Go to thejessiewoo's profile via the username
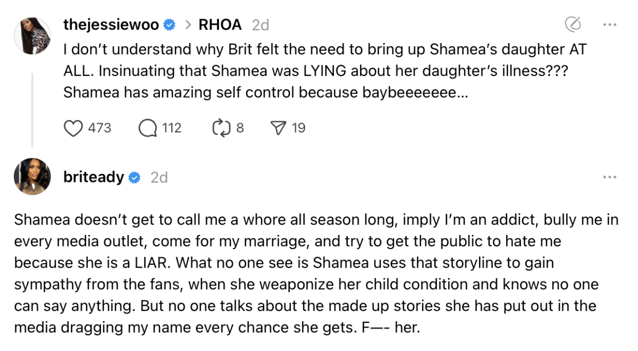 (112, 24)
